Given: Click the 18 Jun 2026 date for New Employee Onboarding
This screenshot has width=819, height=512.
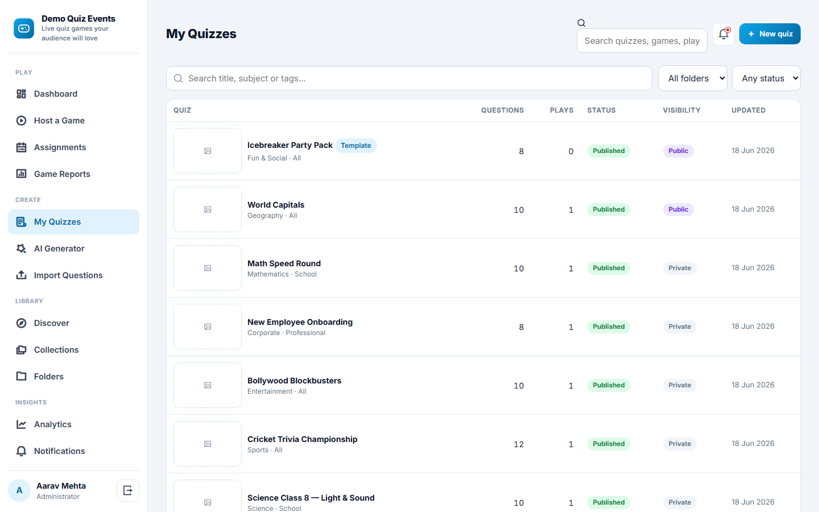Looking at the screenshot, I should tap(753, 327).
